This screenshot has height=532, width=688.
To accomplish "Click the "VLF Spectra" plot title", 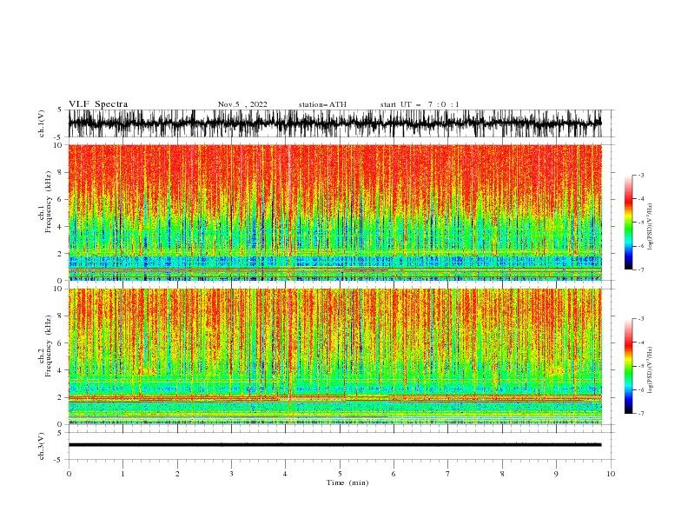I will [x=98, y=104].
